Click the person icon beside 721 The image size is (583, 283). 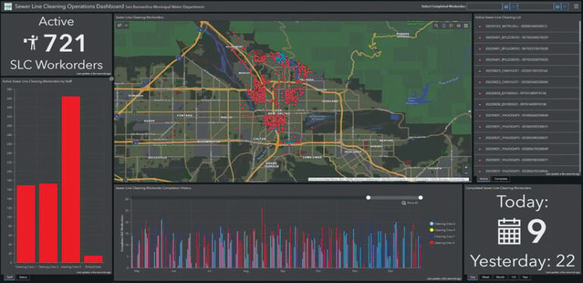tap(31, 42)
